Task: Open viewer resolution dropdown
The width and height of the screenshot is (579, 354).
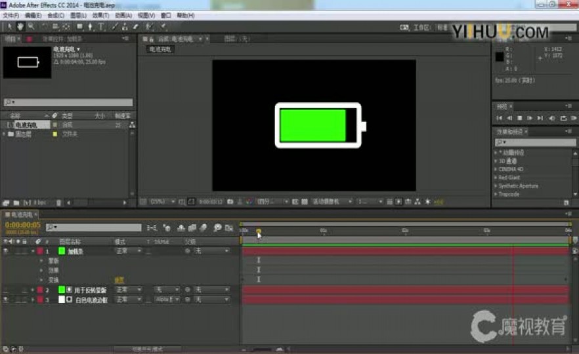Action: tap(272, 202)
